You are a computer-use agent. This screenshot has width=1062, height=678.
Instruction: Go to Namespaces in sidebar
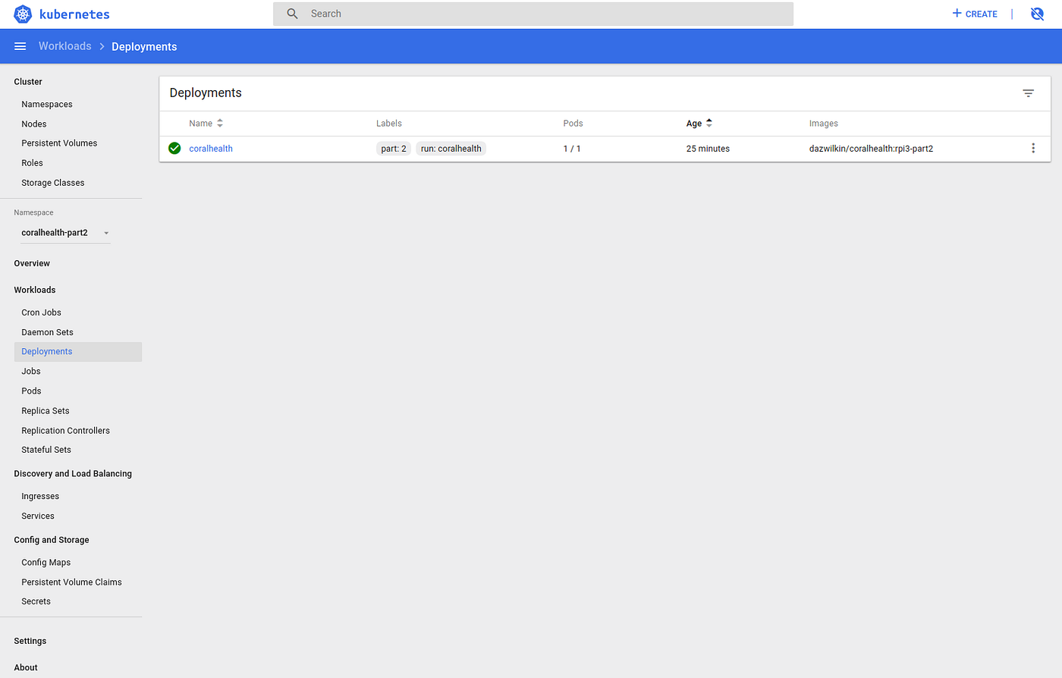pyautogui.click(x=47, y=104)
